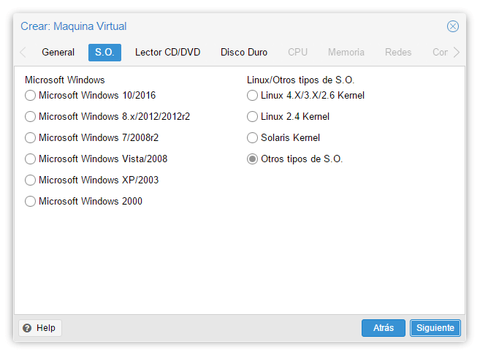Click the 'Microsoft Windows' group heading
The width and height of the screenshot is (480, 358).
(x=65, y=80)
